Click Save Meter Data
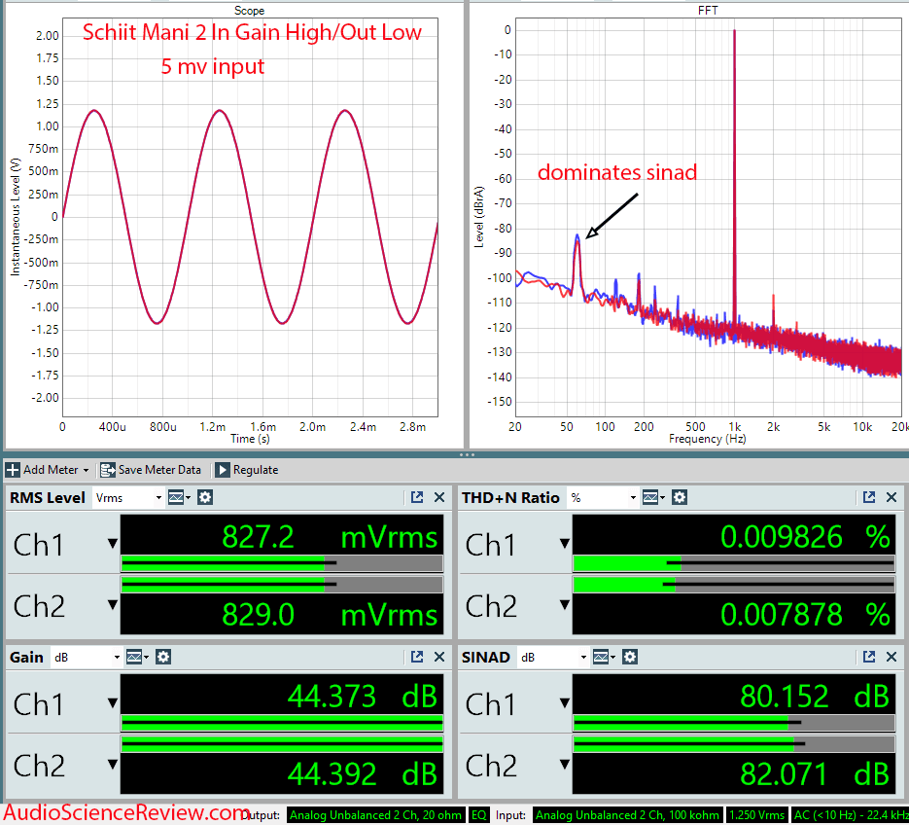 [151, 470]
